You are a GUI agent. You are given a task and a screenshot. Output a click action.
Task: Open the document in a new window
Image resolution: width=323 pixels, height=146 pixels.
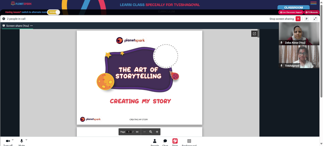(254, 34)
